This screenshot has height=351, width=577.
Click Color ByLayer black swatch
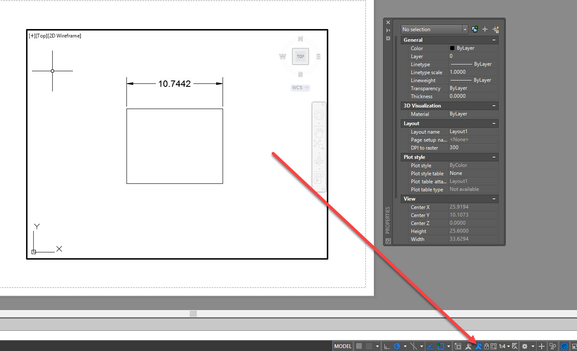coord(452,48)
